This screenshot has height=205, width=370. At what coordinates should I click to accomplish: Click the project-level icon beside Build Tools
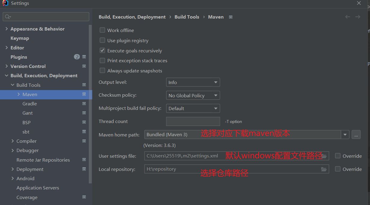coord(84,85)
